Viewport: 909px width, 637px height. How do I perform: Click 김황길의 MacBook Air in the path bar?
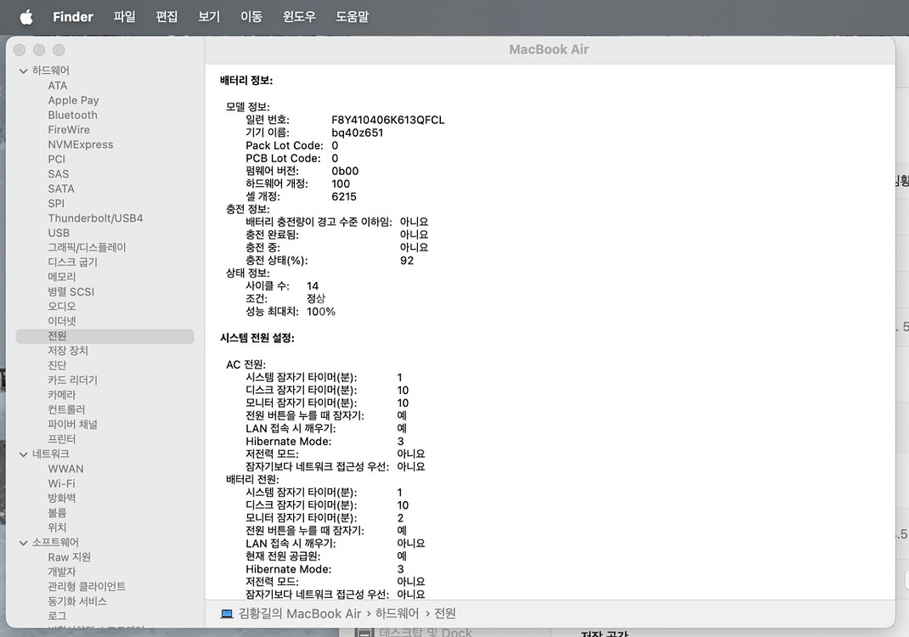tap(300, 614)
